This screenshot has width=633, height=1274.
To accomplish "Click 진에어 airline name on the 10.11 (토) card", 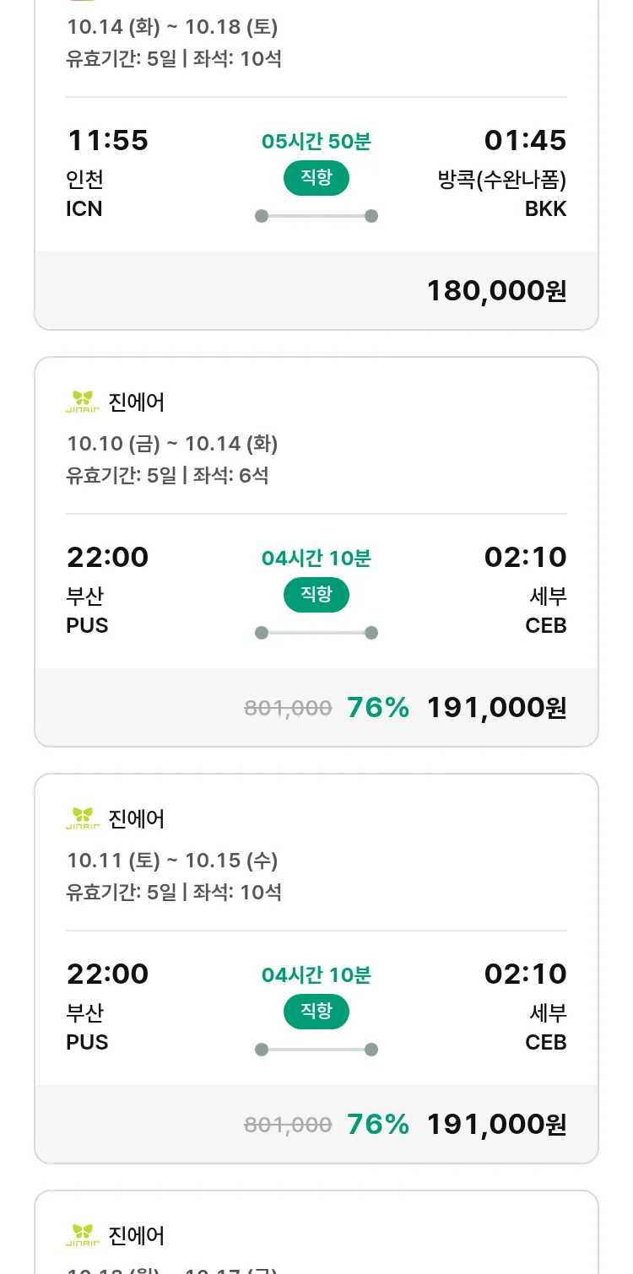I will coord(137,818).
